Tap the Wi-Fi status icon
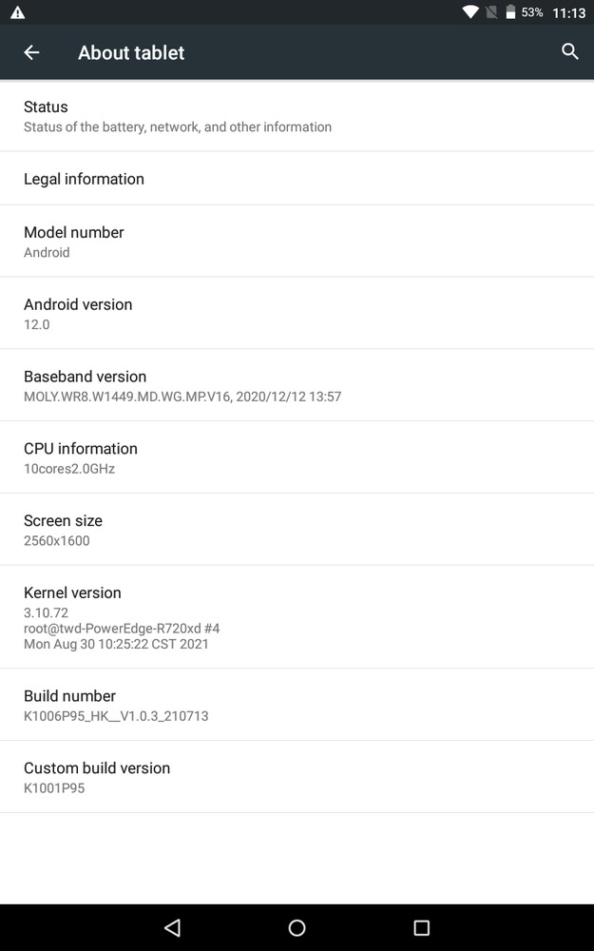Viewport: 594px width, 951px height. [470, 12]
